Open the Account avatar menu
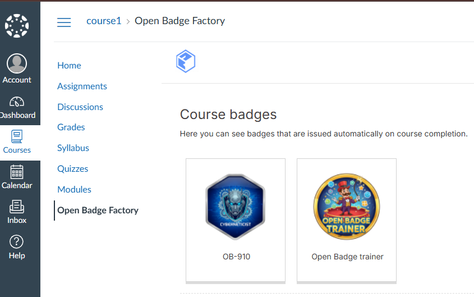The height and width of the screenshot is (297, 474). [17, 68]
